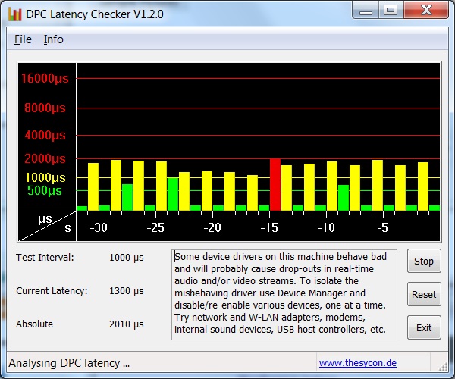Click the yellow 1000µs axis label
Viewport: 455px width, 379px height.
(x=45, y=177)
